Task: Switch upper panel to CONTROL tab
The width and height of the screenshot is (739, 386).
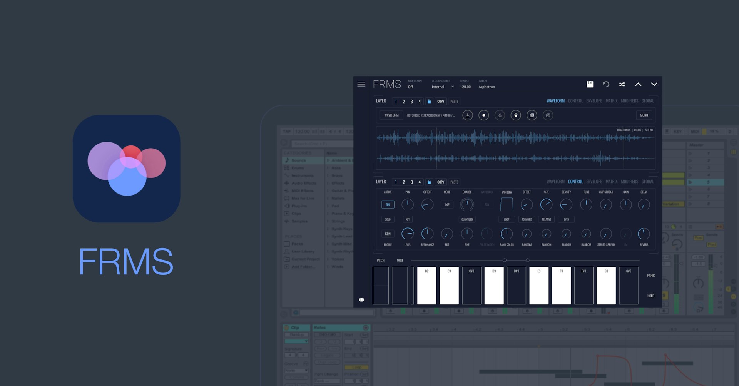Action: [575, 101]
